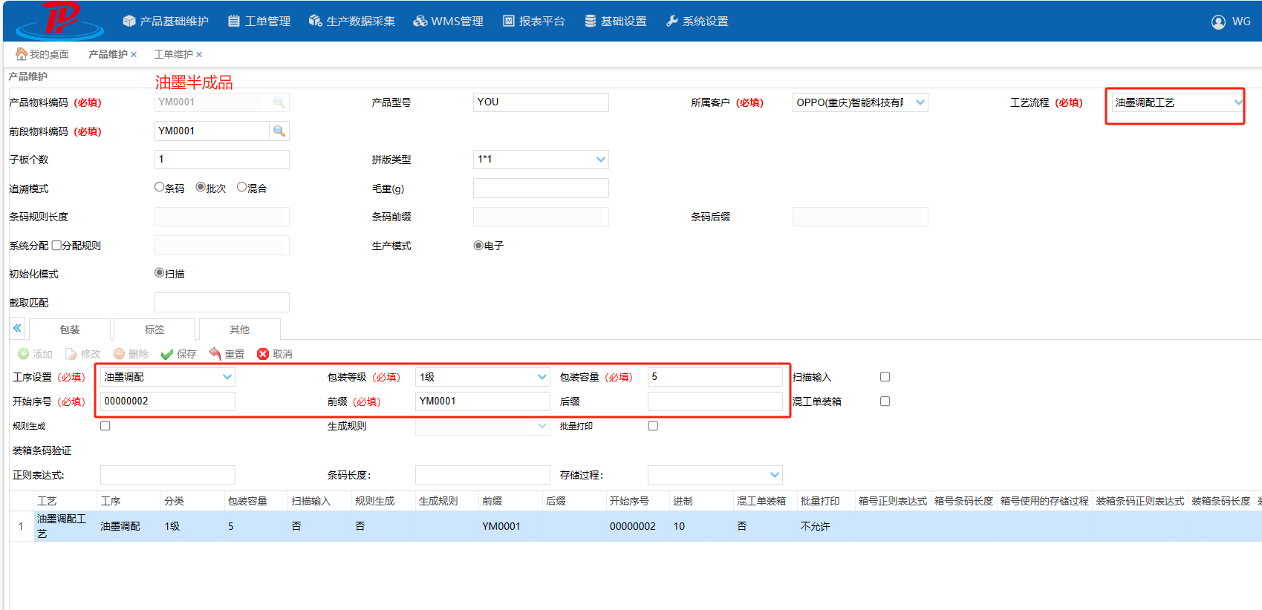Close the 产品维护 tab

(134, 54)
